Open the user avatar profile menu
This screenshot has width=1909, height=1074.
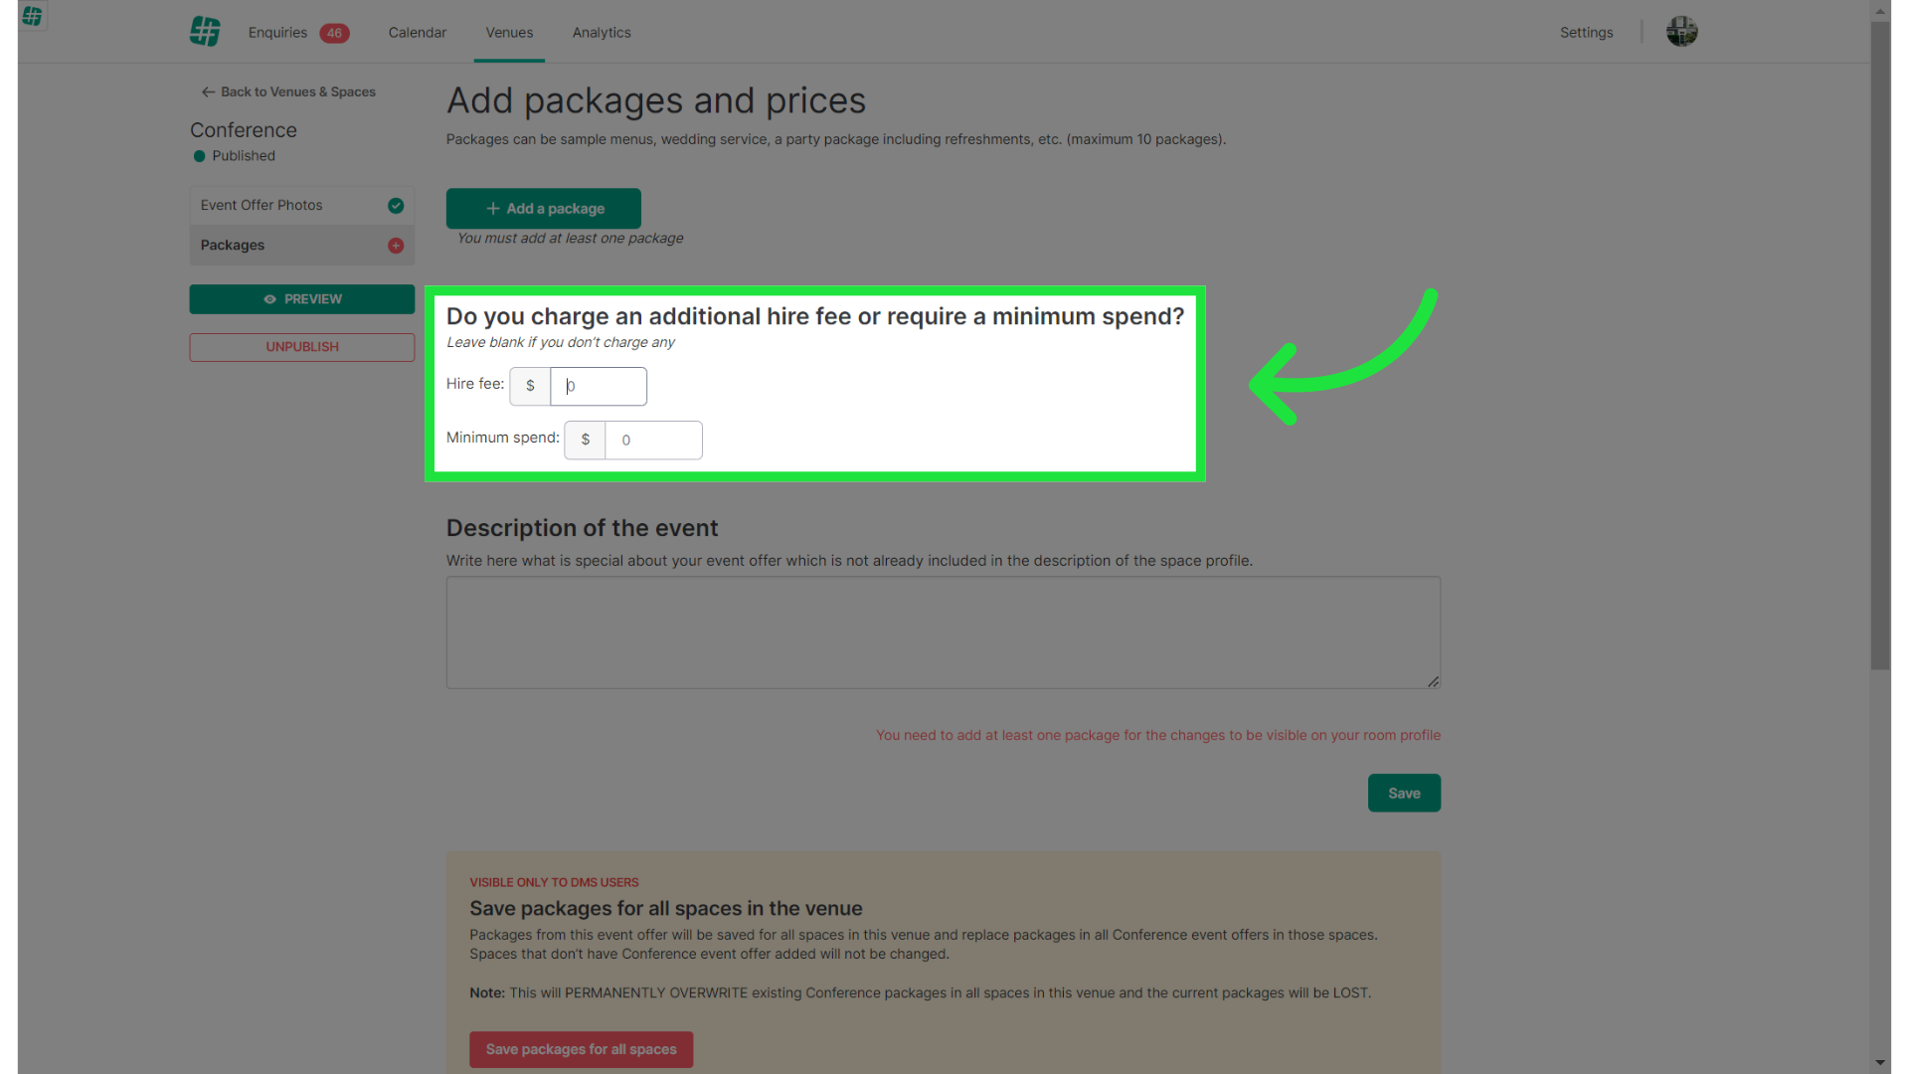point(1681,32)
